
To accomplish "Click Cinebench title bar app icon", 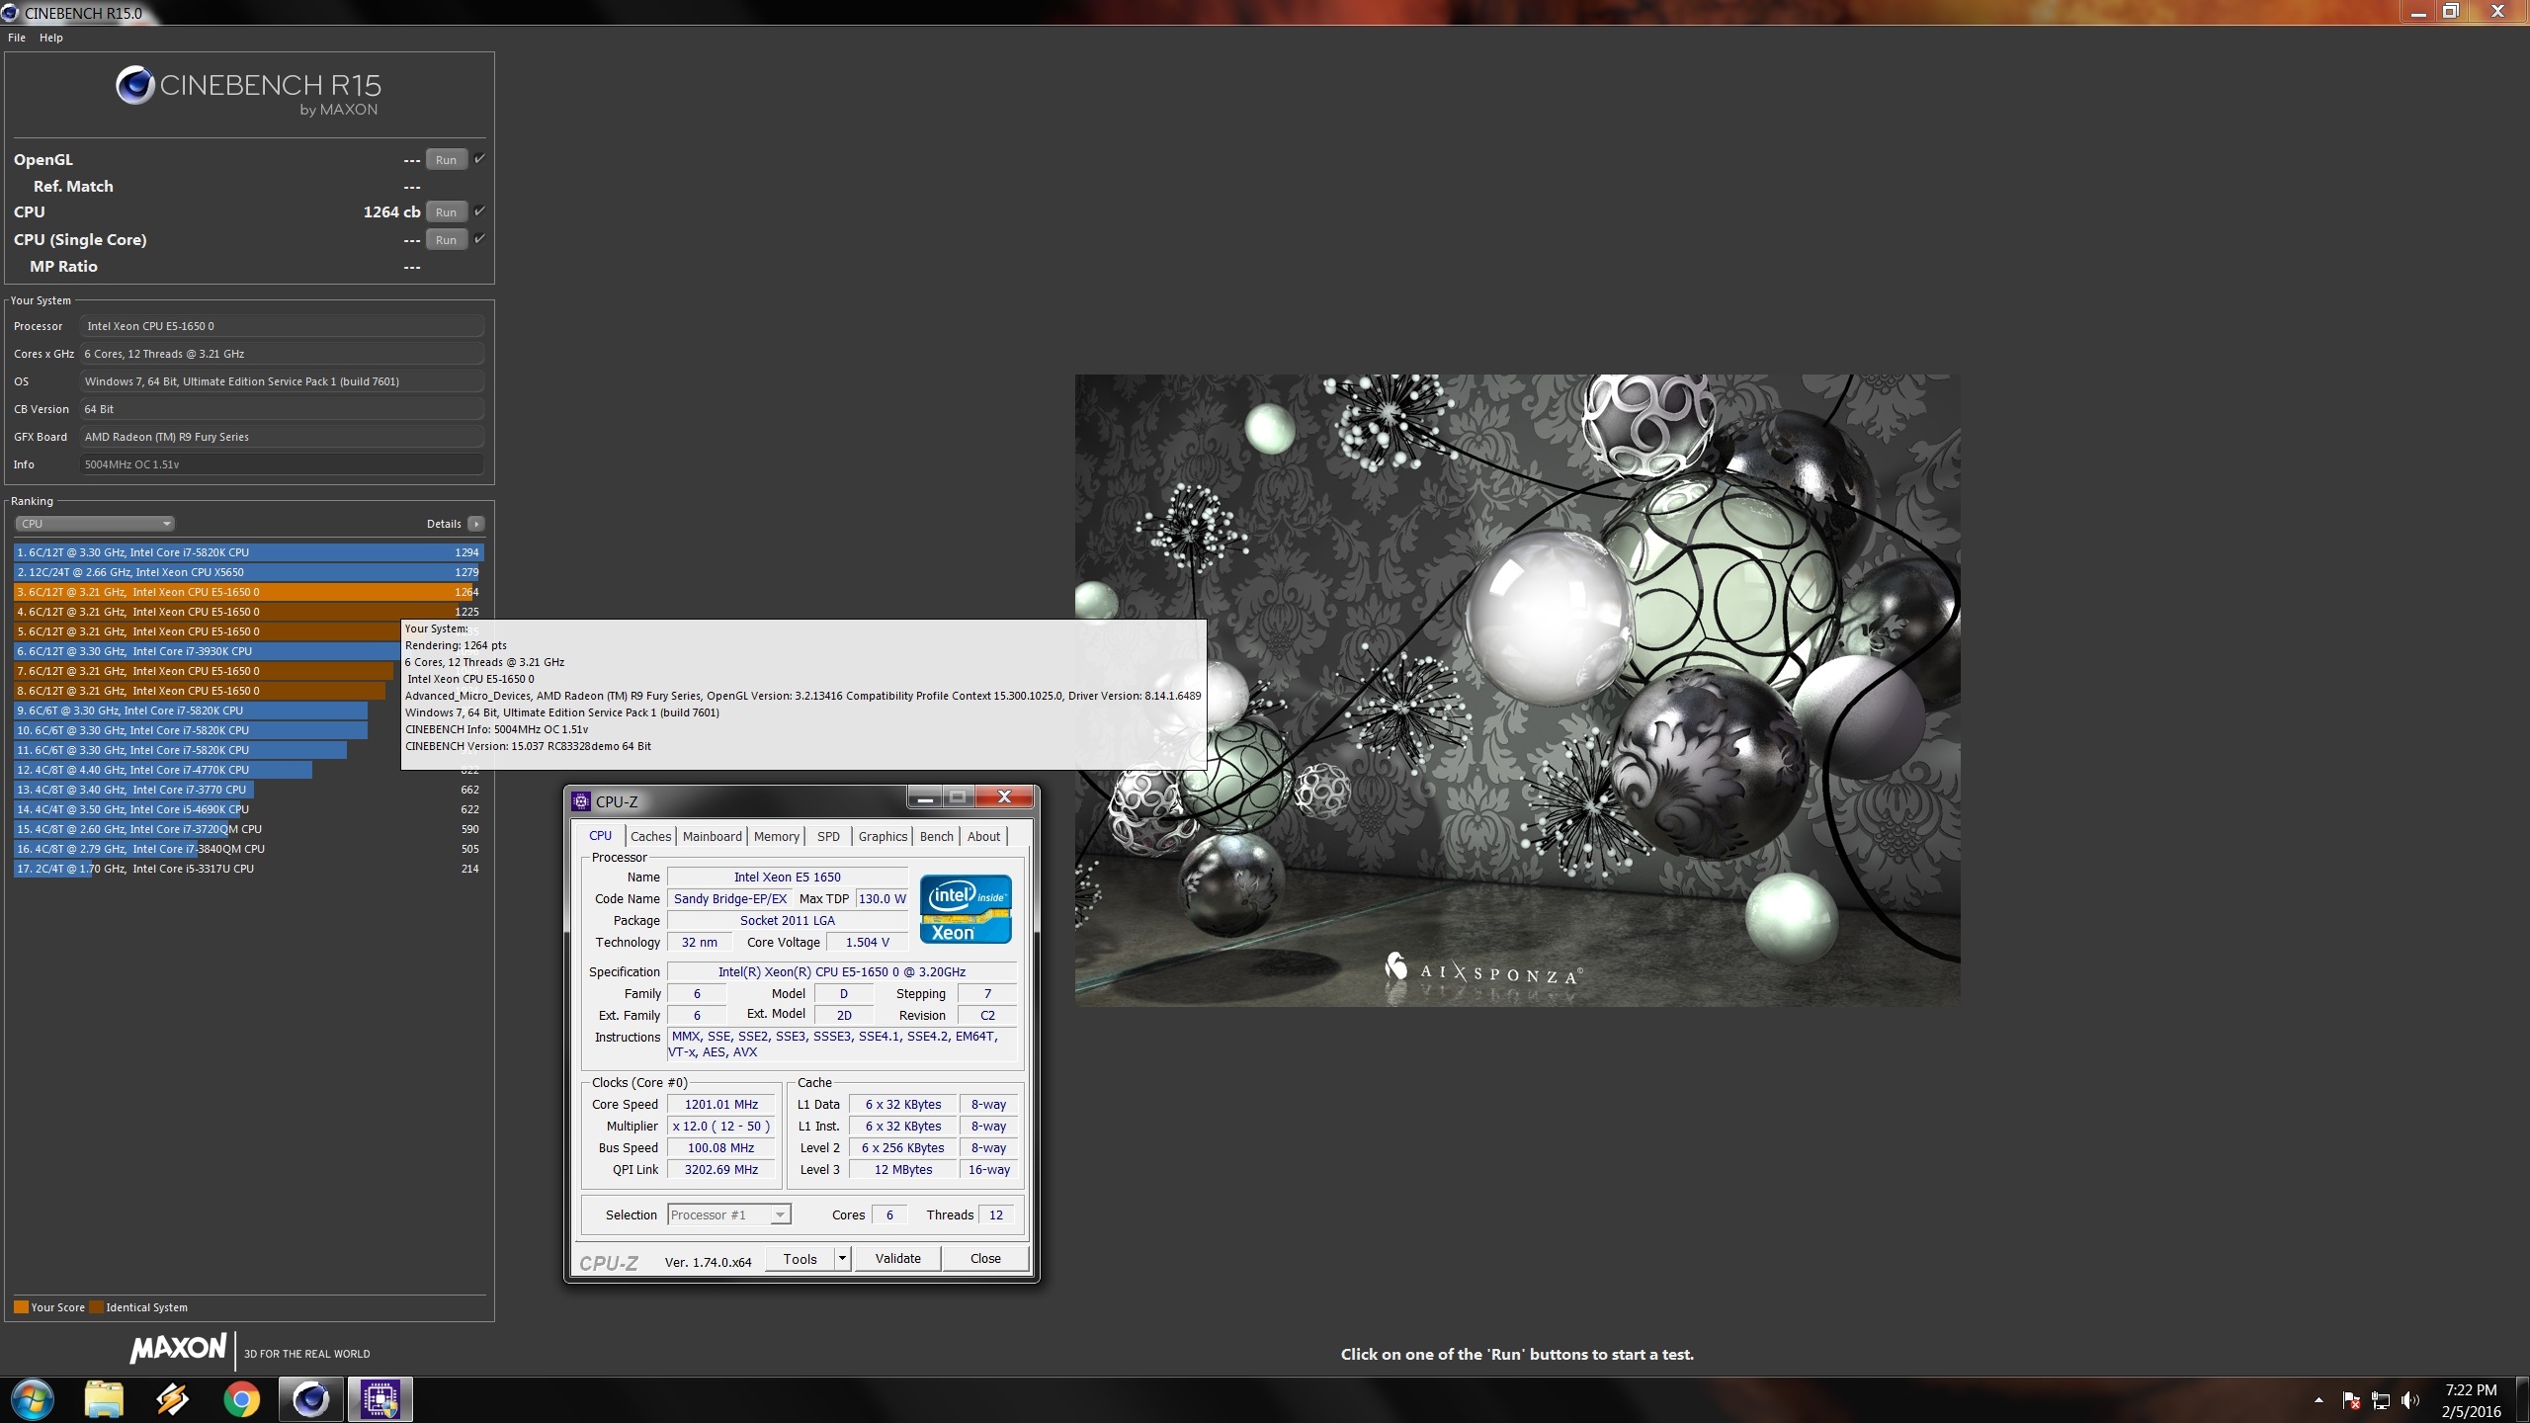I will click(x=10, y=13).
